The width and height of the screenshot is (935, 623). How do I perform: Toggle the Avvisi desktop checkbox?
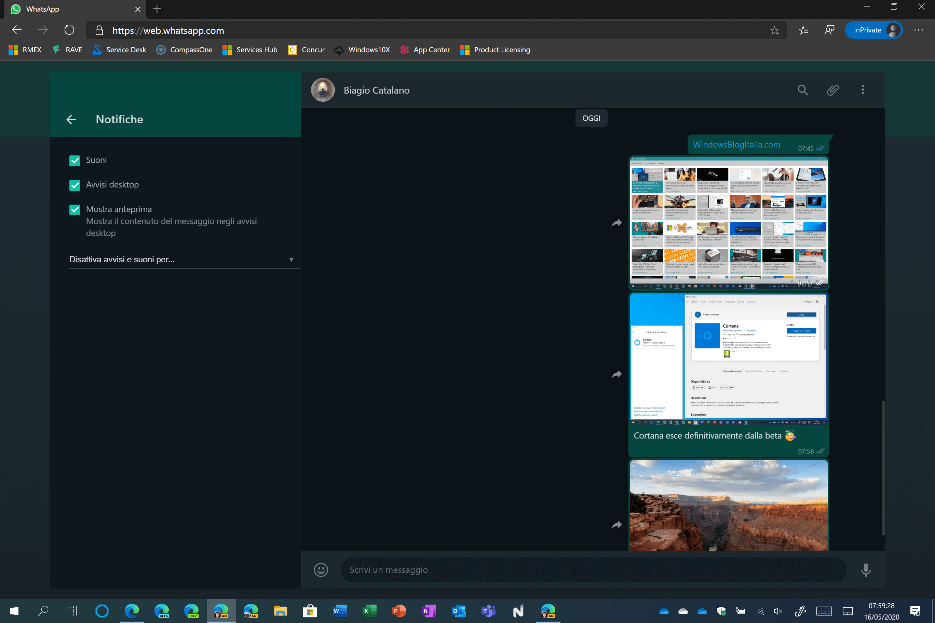pyautogui.click(x=75, y=185)
